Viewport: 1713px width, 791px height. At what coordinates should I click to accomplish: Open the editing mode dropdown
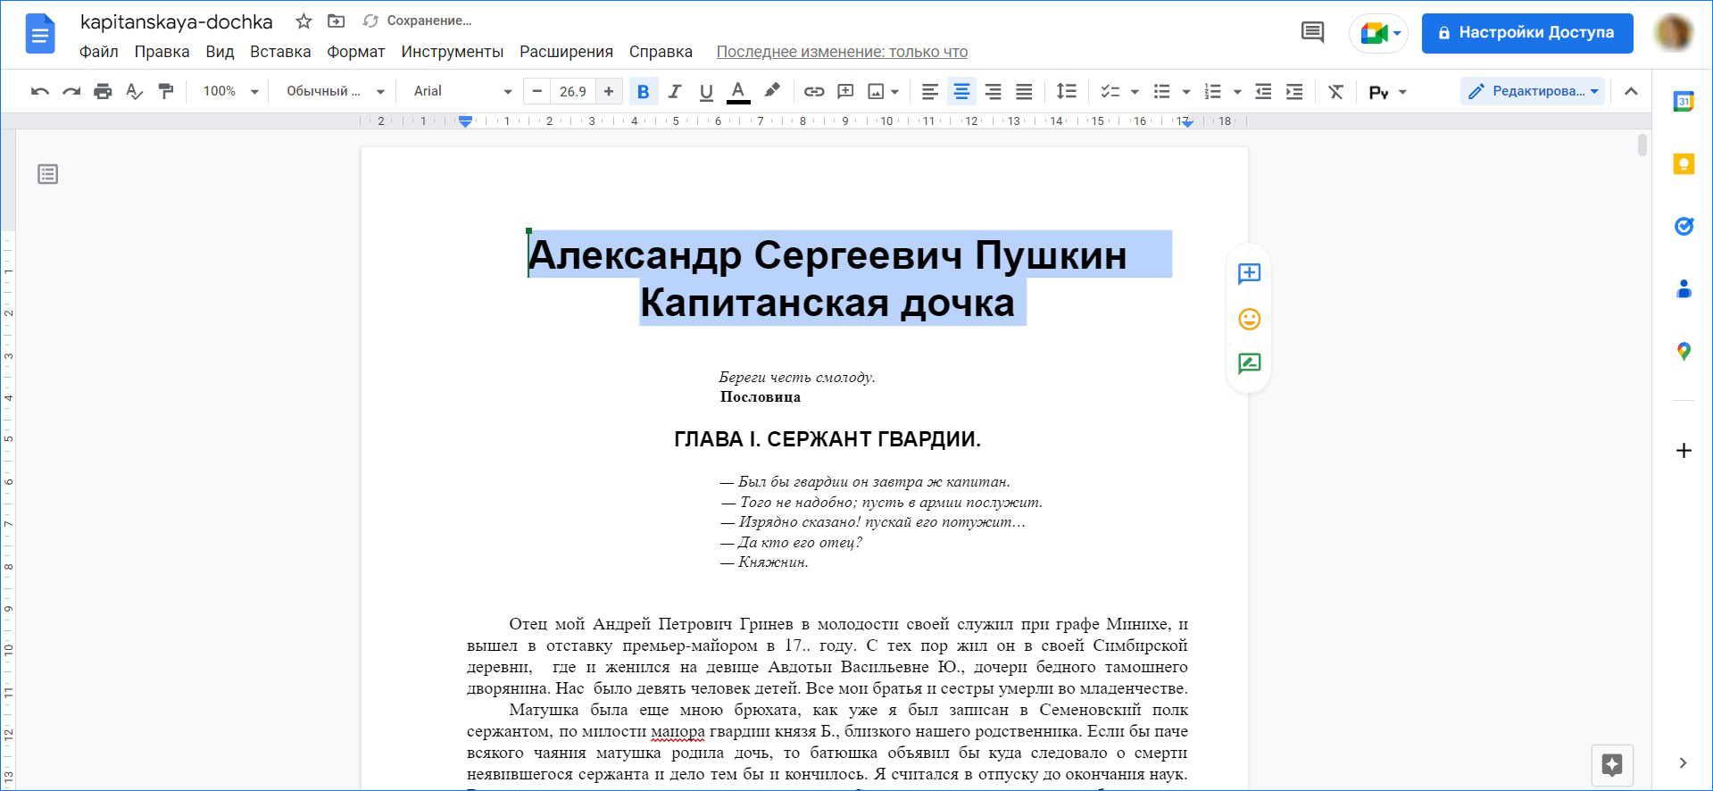point(1533,91)
